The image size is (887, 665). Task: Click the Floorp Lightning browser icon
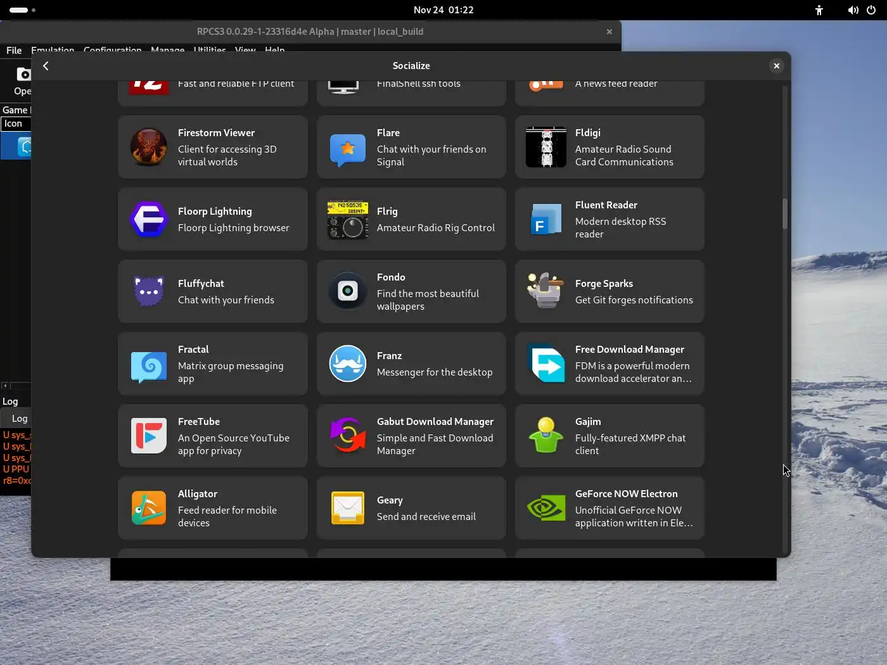point(149,219)
